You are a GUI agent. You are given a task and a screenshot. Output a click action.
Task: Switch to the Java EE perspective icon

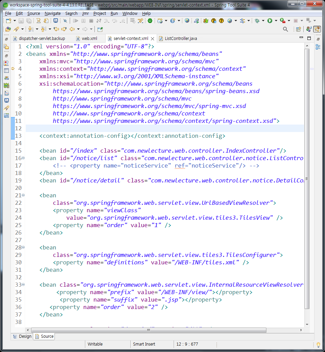click(x=309, y=29)
